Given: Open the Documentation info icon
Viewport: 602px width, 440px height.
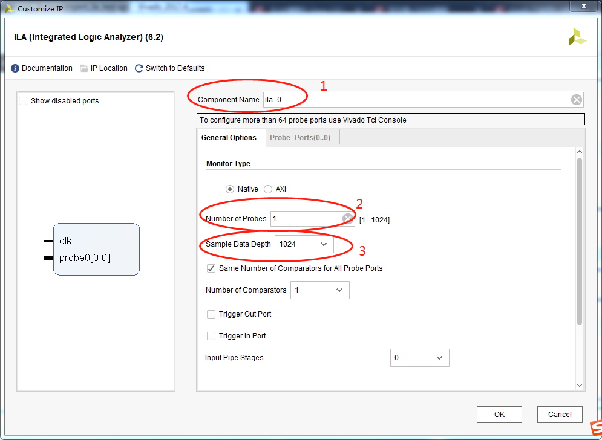Looking at the screenshot, I should point(15,68).
